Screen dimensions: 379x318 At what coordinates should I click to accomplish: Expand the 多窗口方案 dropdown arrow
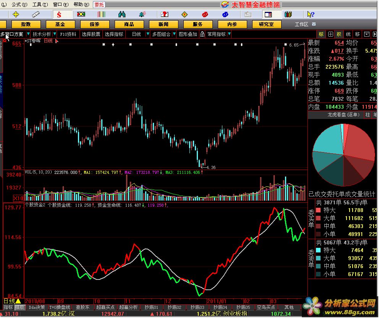coord(28,34)
